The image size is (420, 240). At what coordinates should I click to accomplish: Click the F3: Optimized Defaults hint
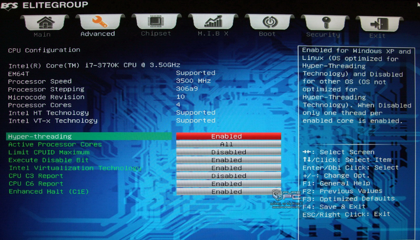[348, 199]
